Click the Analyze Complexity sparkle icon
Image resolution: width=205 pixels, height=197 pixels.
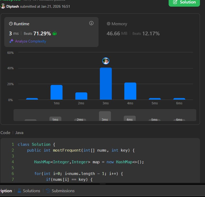point(11,41)
